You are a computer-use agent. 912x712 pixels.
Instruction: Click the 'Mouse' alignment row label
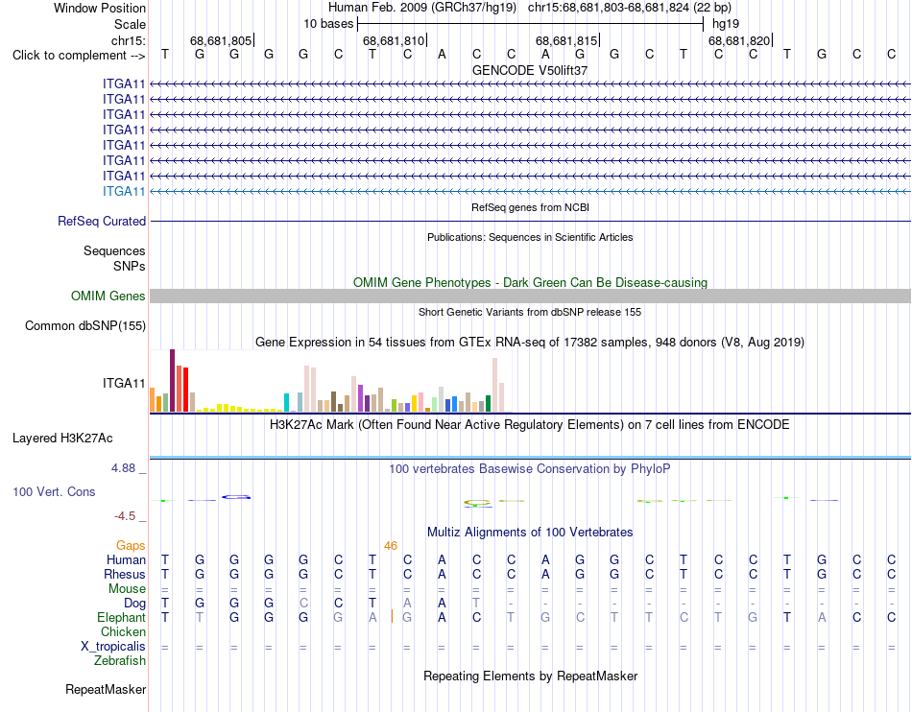click(127, 589)
